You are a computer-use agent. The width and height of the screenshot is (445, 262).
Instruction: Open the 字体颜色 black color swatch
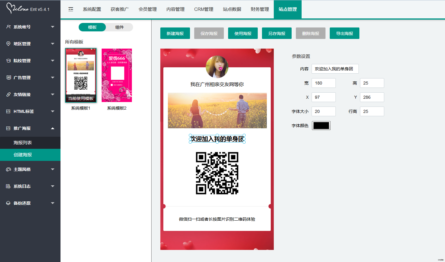click(x=321, y=126)
